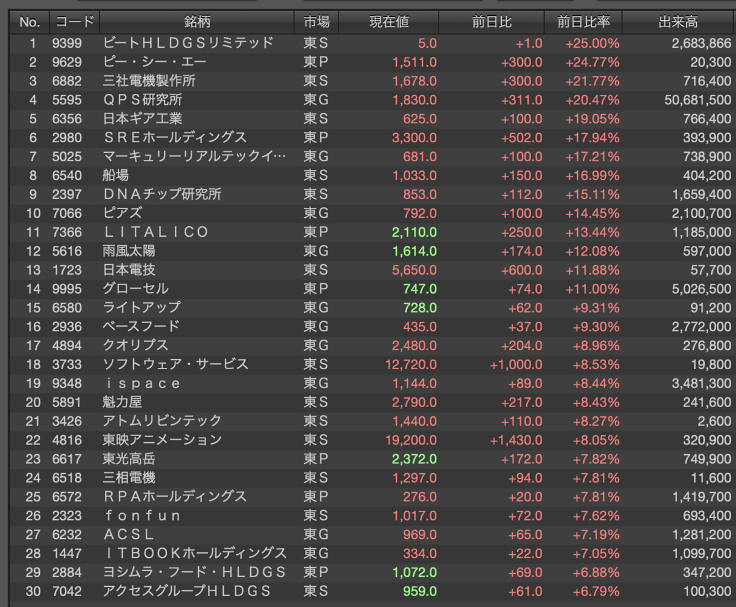Viewport: 736px width, 607px height.
Task: Select stock name ソフトウェア・サービス
Action: click(176, 364)
